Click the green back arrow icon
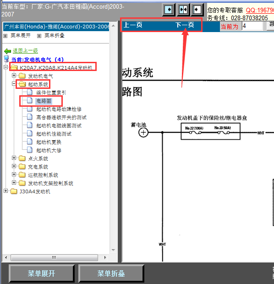 pos(8,51)
